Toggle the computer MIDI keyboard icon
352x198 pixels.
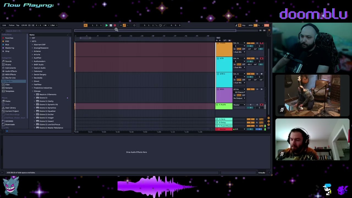(240, 25)
